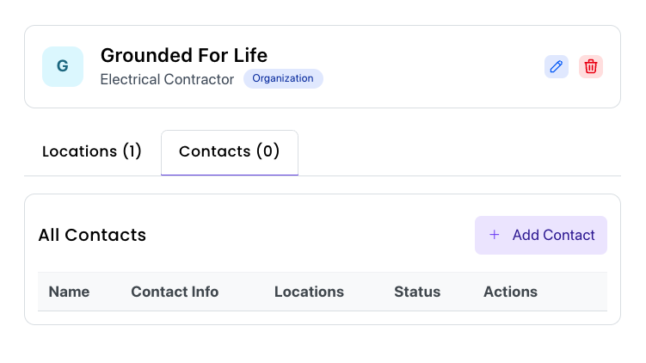Image resolution: width=646 pixels, height=363 pixels.
Task: Click the Name column header
Action: [69, 292]
